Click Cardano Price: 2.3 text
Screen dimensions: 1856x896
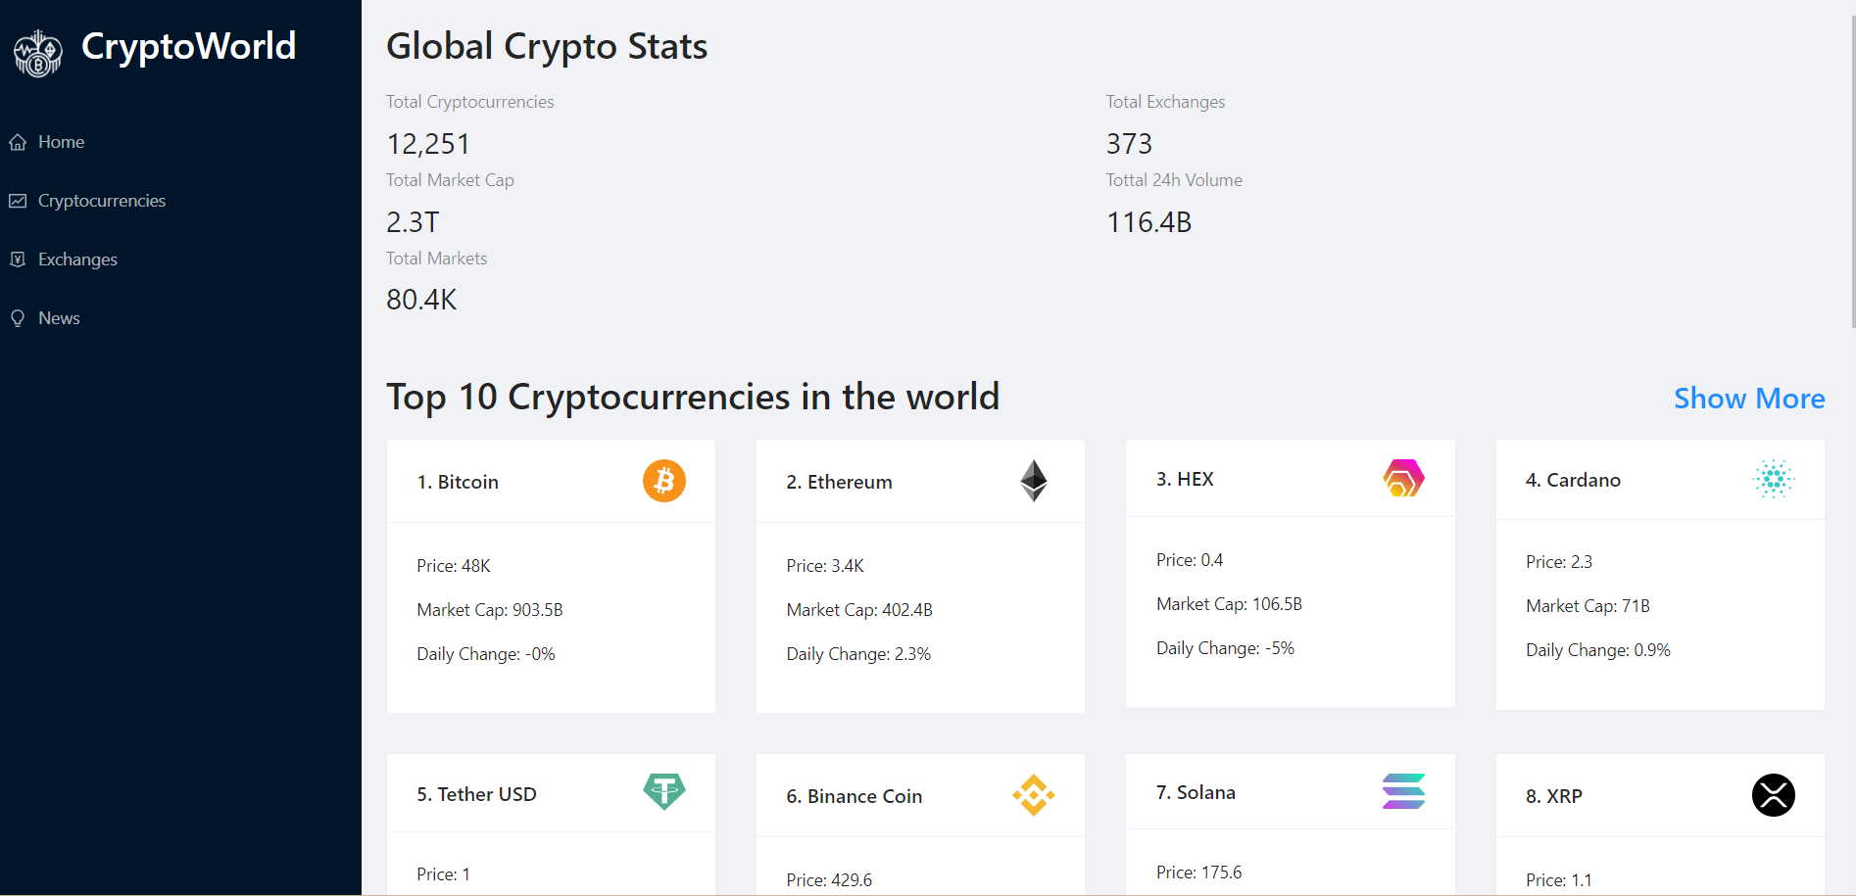1559,562
